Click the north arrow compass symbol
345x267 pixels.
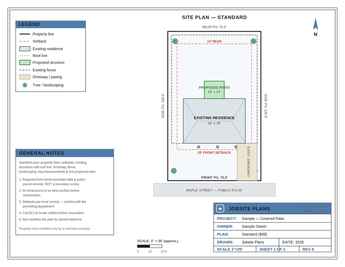tap(315, 24)
